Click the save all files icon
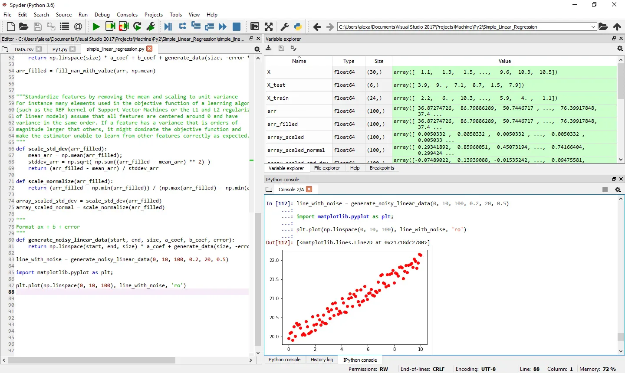This screenshot has height=373, width=625. coord(51,27)
